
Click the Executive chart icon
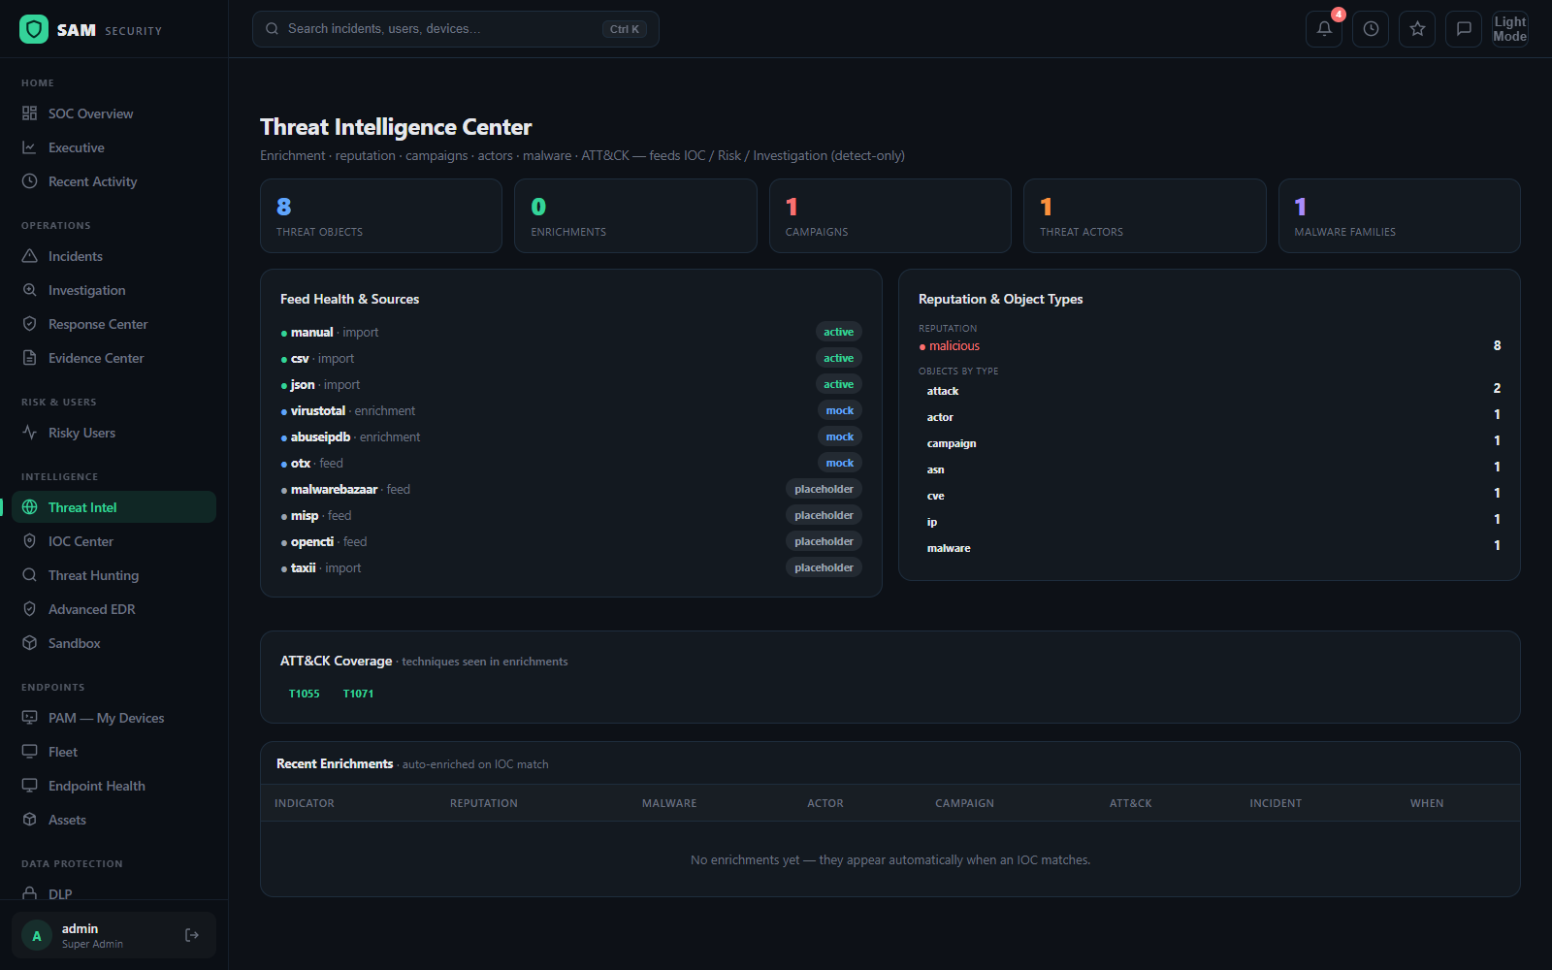[x=29, y=147]
